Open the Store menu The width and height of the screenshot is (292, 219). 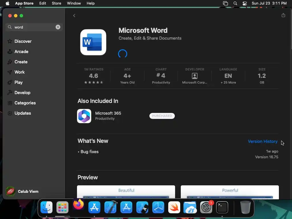point(56,3)
